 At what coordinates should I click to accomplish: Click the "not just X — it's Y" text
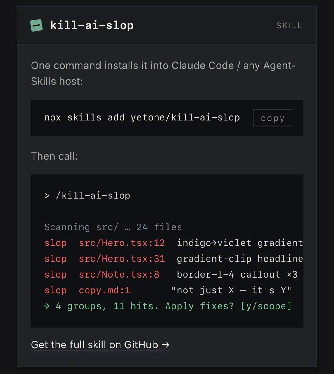pos(231,290)
